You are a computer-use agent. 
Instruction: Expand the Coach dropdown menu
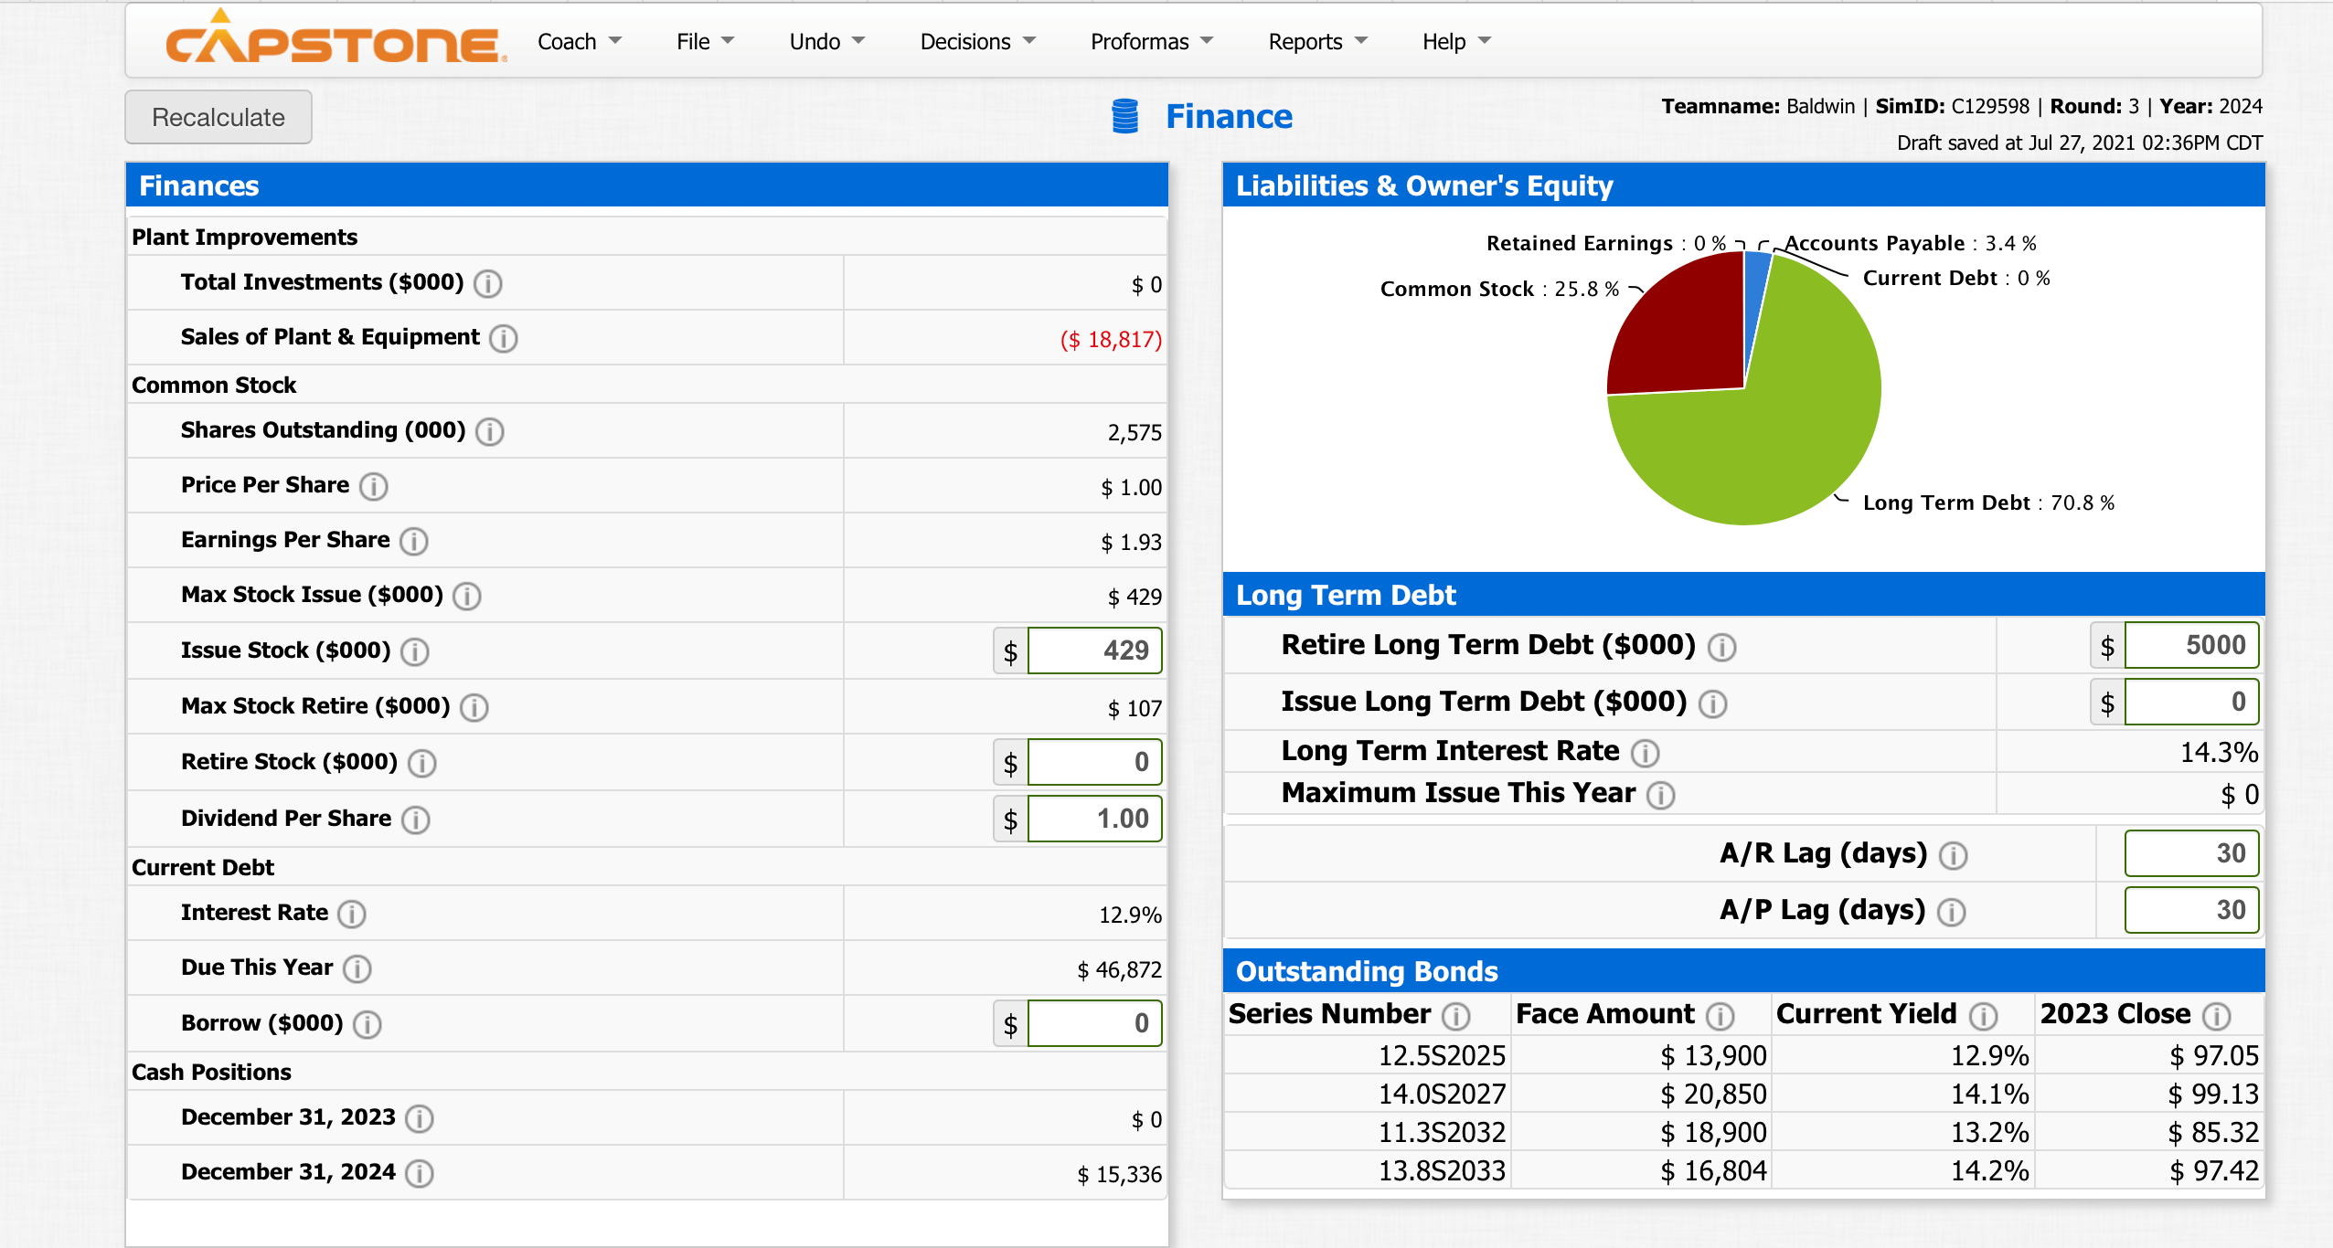point(579,42)
